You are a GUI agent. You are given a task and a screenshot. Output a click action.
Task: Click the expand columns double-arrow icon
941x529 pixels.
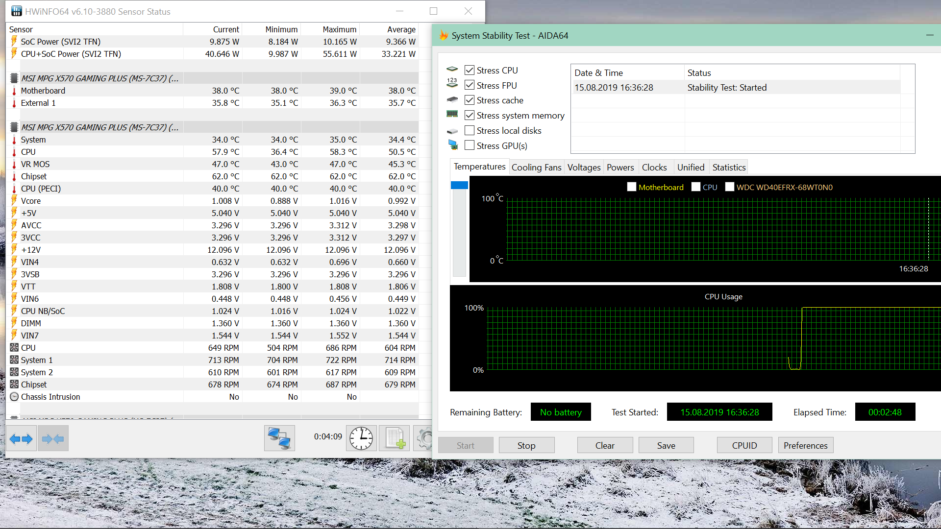pyautogui.click(x=21, y=438)
